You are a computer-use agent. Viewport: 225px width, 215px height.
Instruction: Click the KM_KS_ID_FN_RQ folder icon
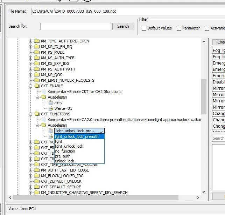pyautogui.click(x=37, y=47)
